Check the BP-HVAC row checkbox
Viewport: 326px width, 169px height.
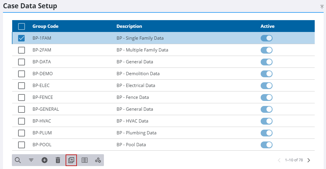click(x=21, y=121)
